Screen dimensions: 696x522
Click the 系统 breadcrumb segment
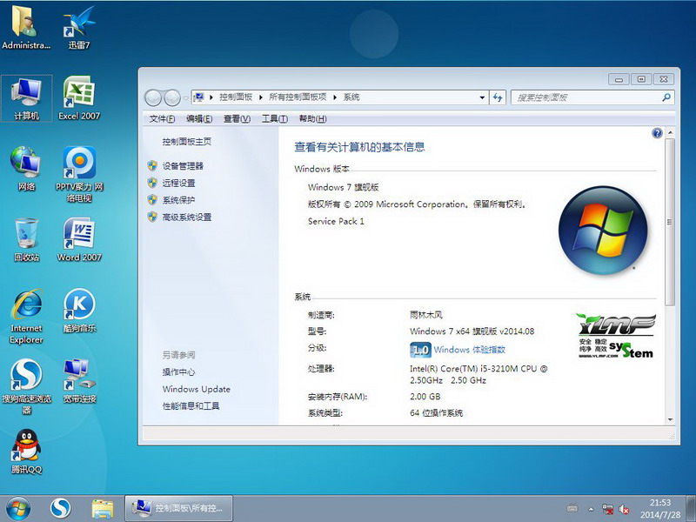(x=351, y=97)
